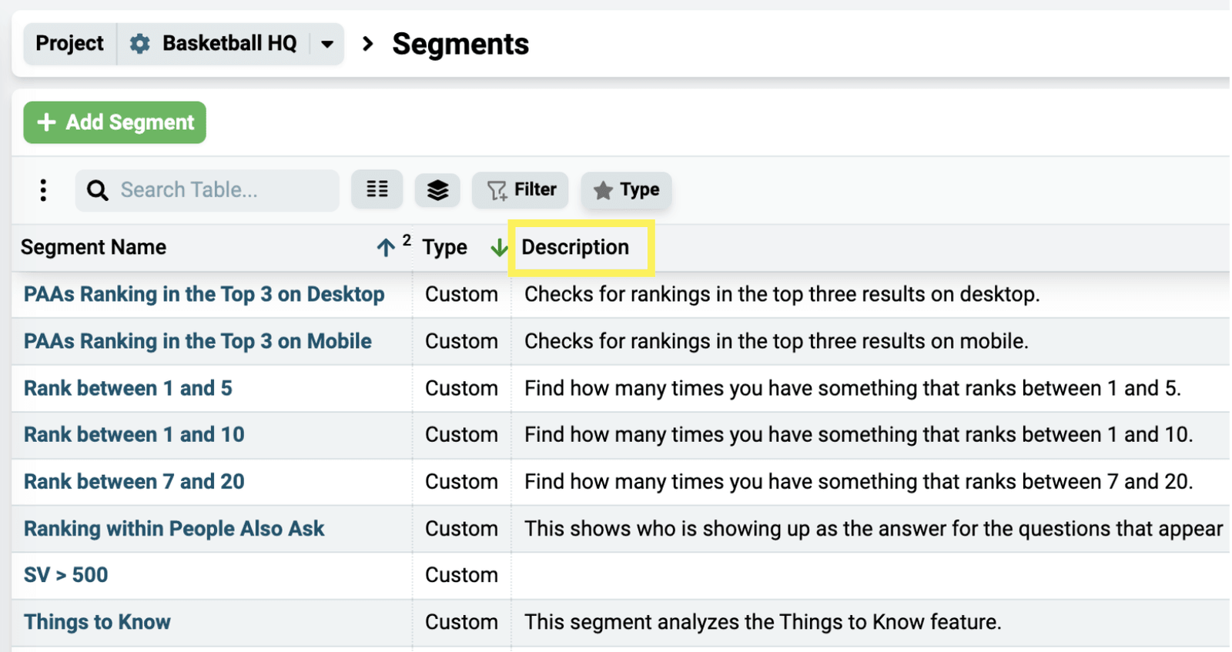Click the Segments page title
This screenshot has height=652, width=1232.
(460, 44)
